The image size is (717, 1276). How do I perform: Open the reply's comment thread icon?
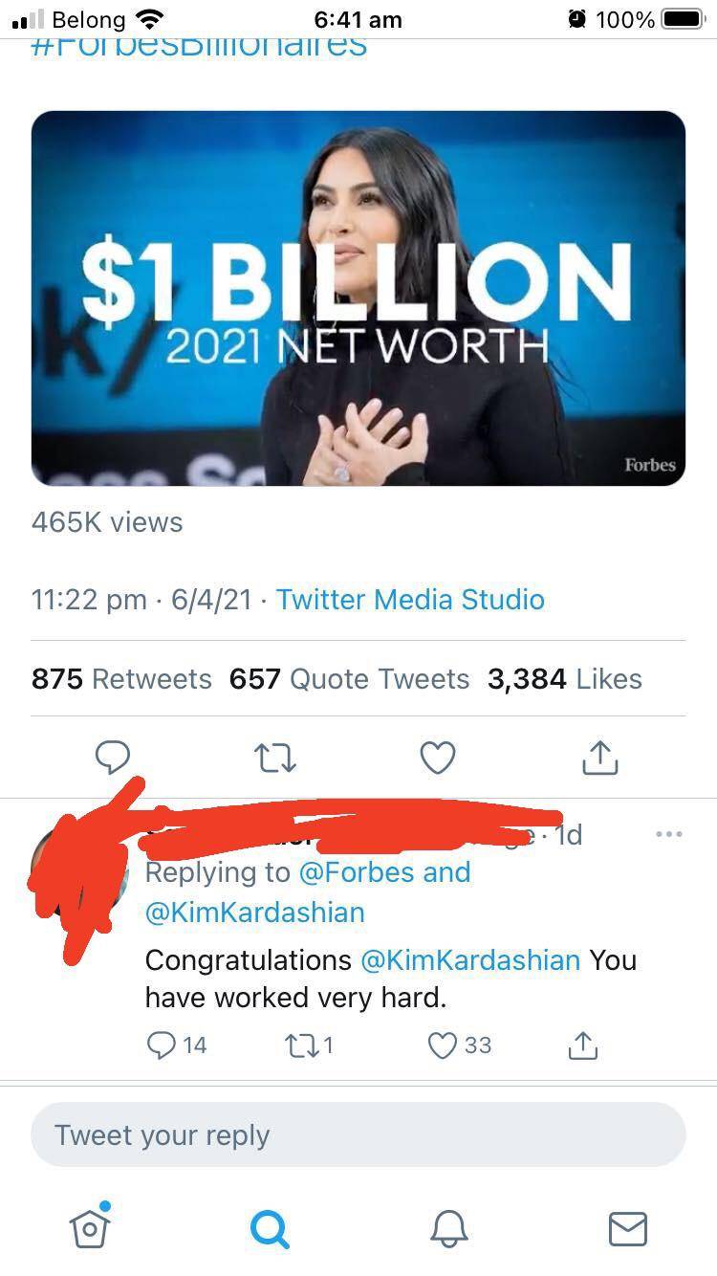coord(161,1045)
